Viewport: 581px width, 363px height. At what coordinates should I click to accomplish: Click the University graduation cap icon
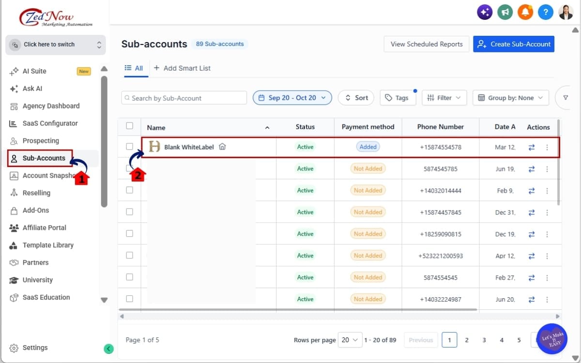tap(14, 280)
